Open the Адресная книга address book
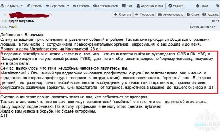Image resolution: width=220 pixels, height=132 pixels. click(150, 6)
